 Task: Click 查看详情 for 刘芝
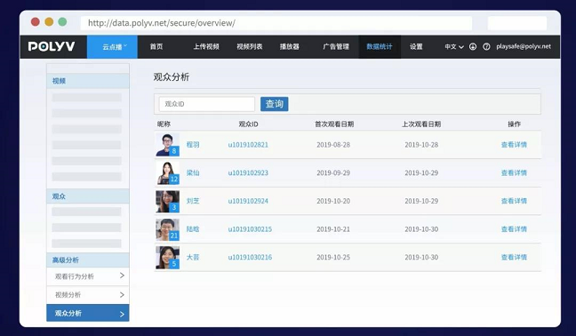click(x=514, y=201)
